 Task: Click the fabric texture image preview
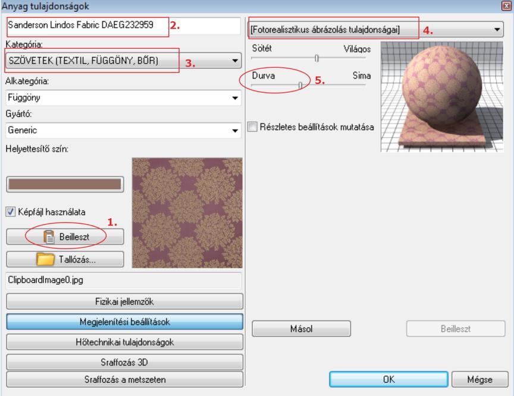[x=187, y=213]
